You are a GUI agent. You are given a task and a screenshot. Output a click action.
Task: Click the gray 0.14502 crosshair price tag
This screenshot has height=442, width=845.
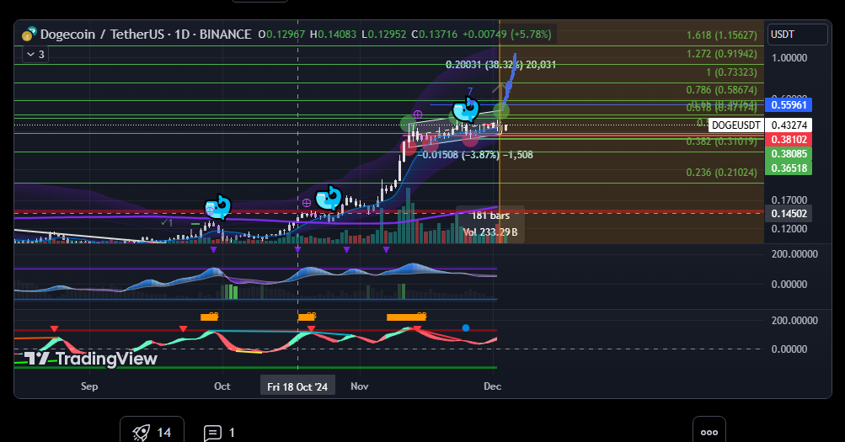point(789,214)
